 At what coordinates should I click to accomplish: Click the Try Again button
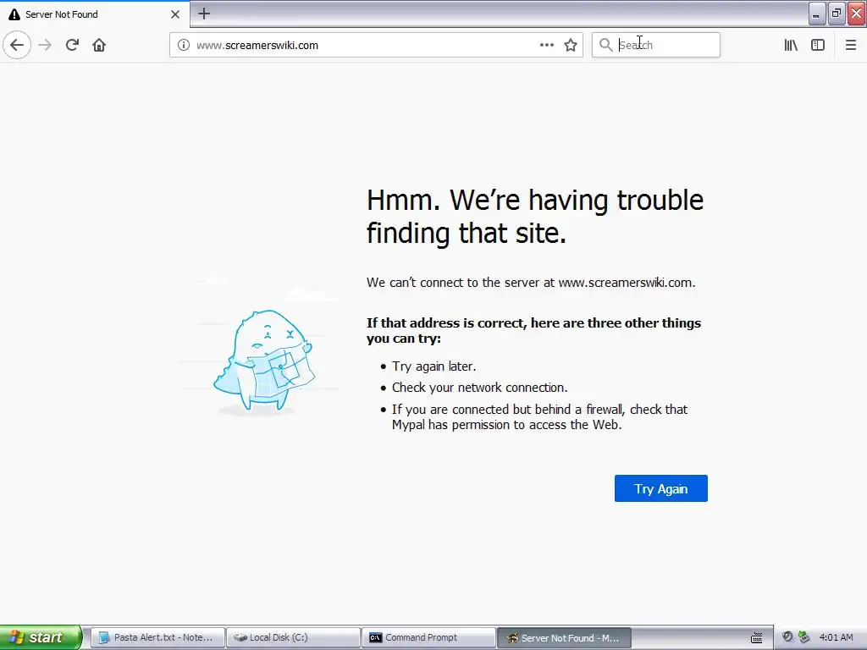pyautogui.click(x=660, y=488)
